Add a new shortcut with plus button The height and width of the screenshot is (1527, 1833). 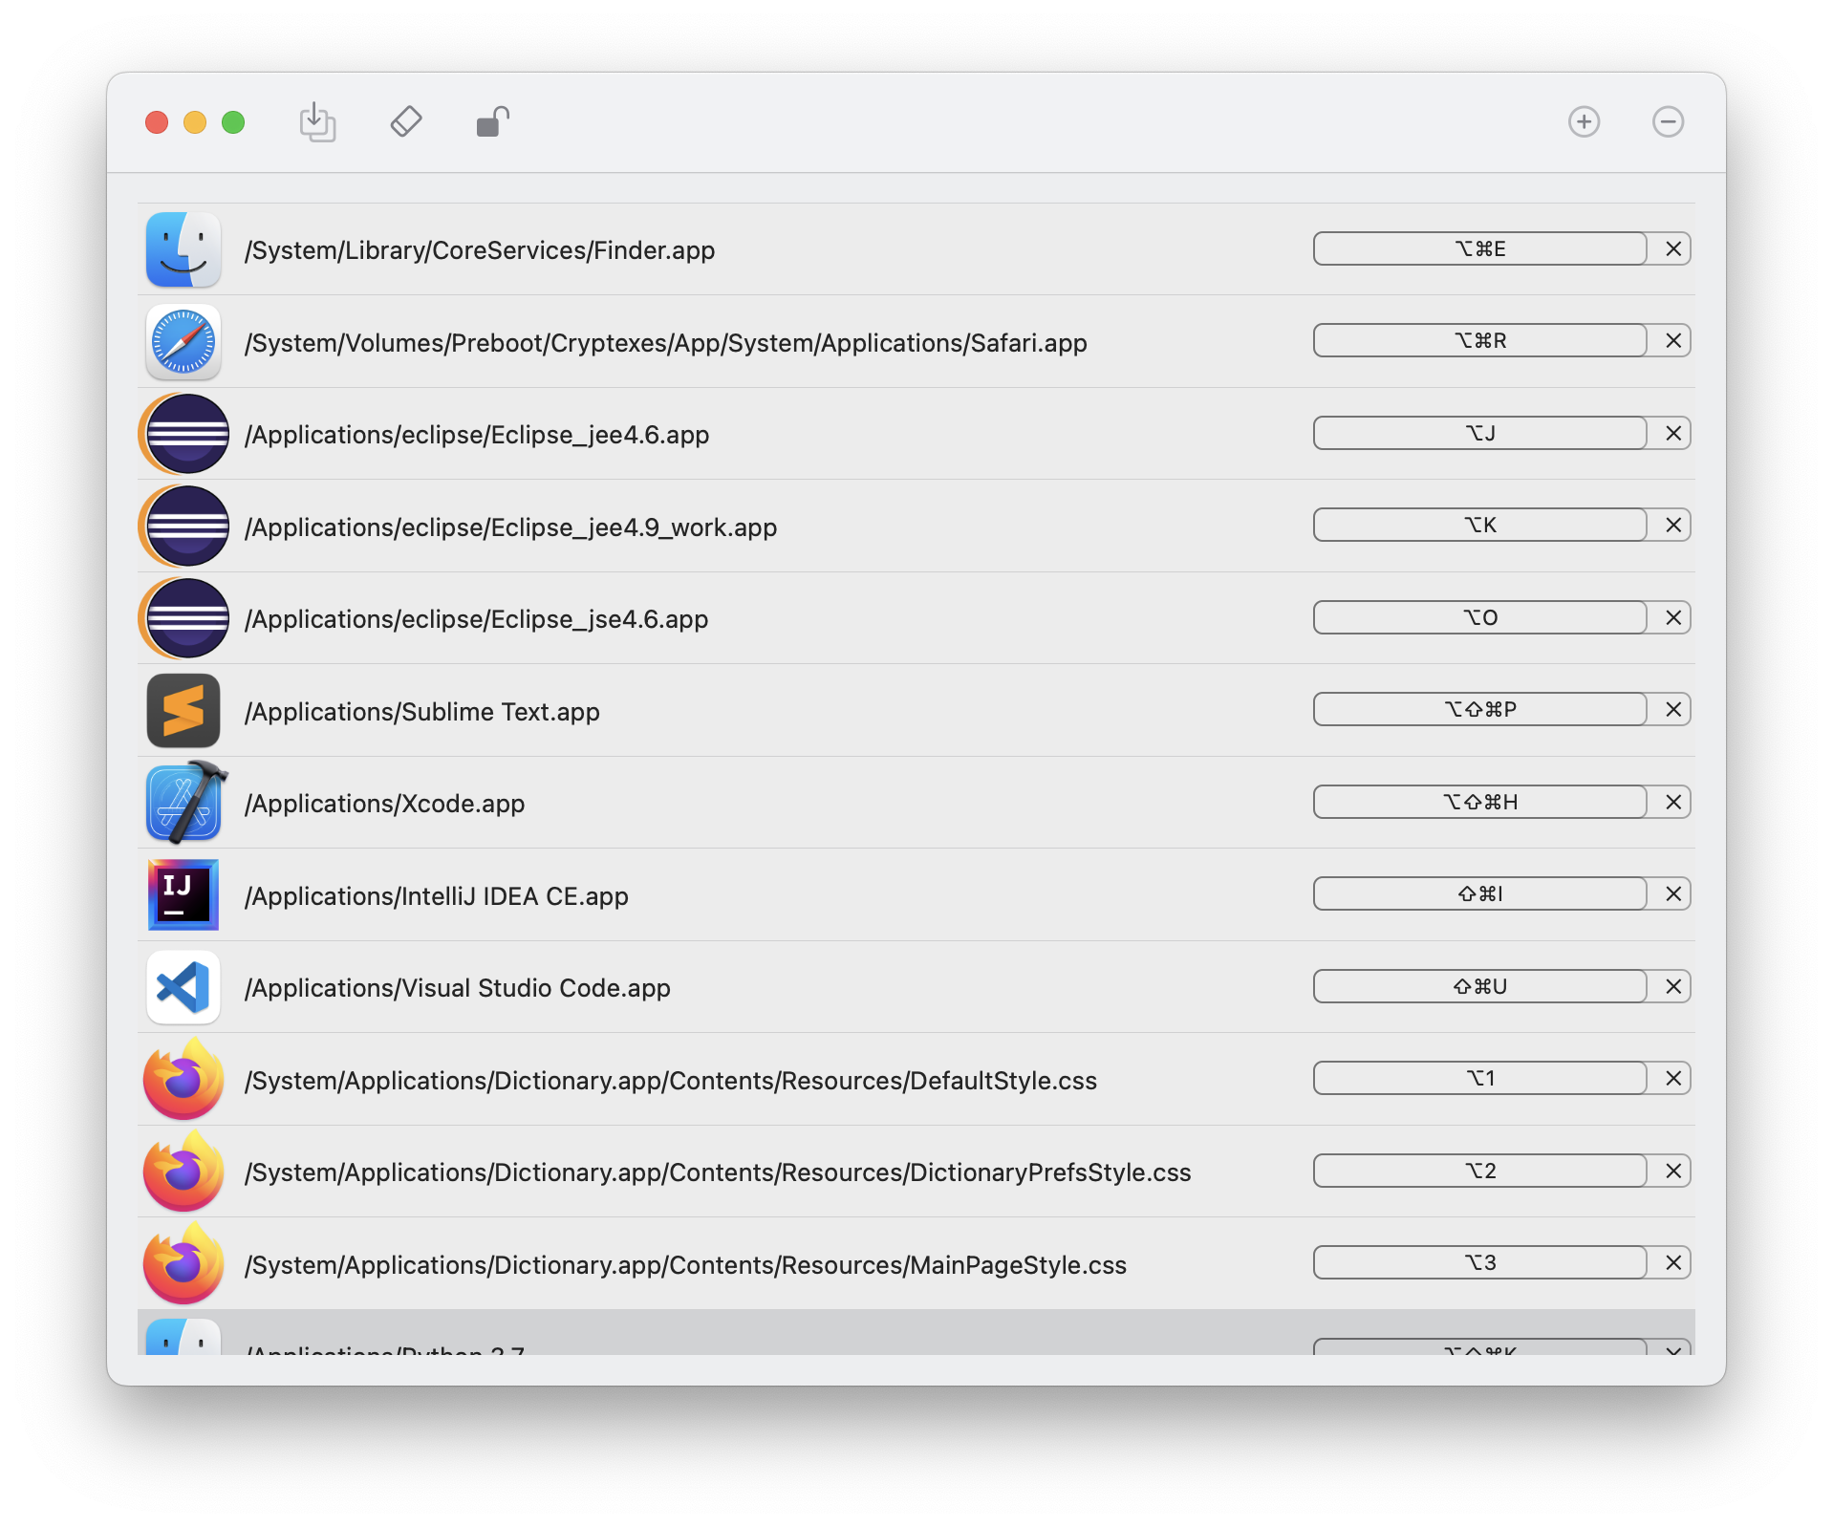point(1584,122)
